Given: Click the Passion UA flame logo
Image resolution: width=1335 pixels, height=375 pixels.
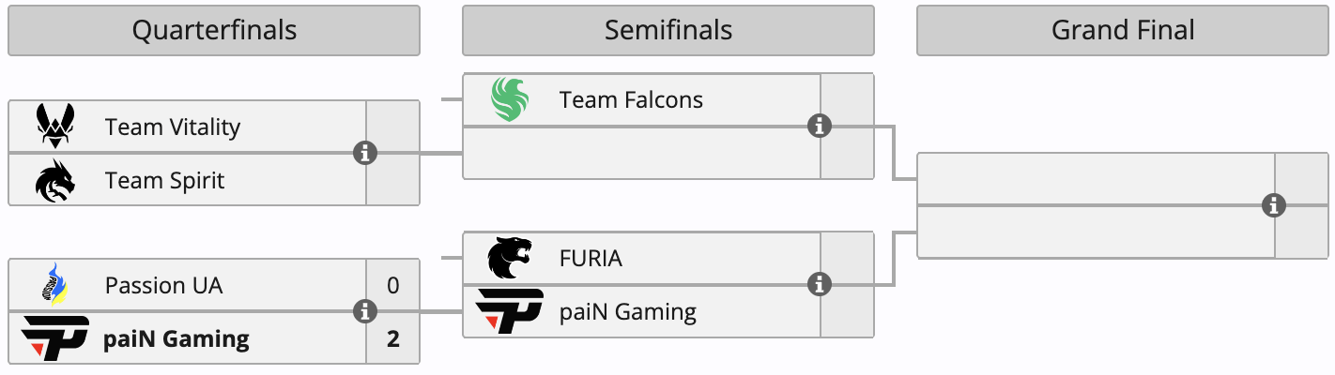Looking at the screenshot, I should 55,285.
